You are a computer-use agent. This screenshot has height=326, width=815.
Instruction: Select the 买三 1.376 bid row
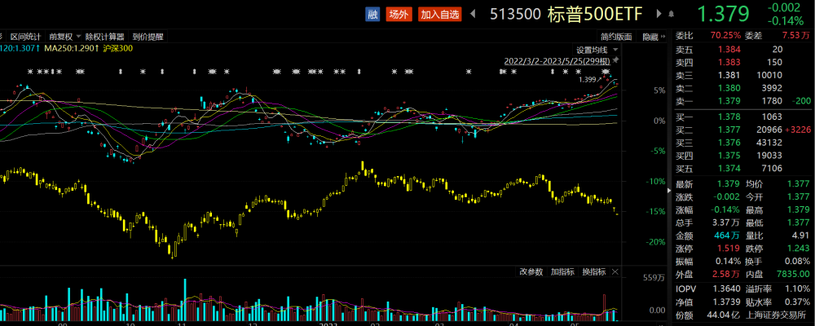point(743,143)
